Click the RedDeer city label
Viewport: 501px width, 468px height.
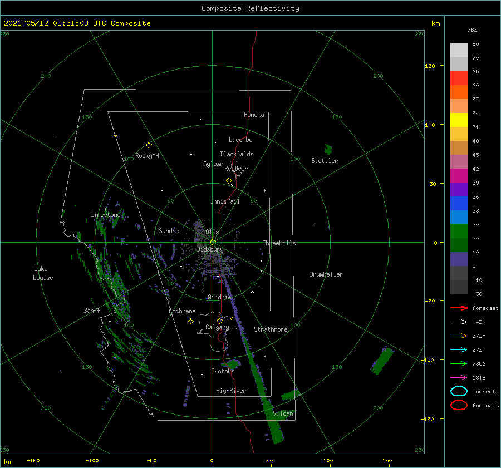click(236, 169)
